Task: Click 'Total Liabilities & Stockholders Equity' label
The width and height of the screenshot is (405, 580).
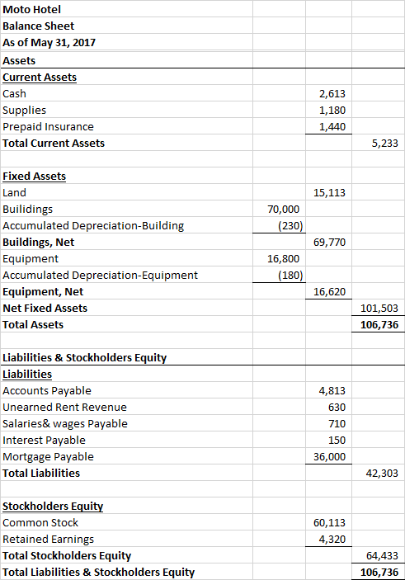Action: pyautogui.click(x=99, y=573)
